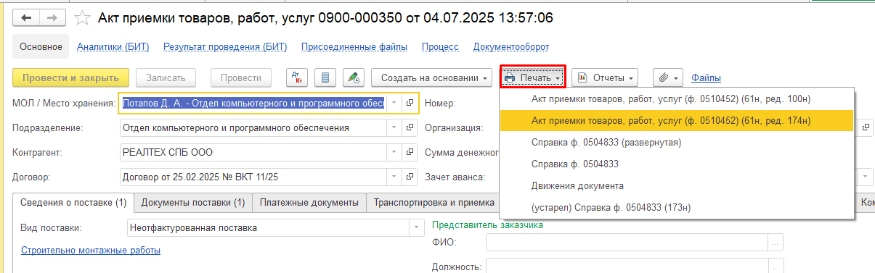Screen dimensions: 875x273
Task: Select Акт приемки ф. 0510452 ред. 100н
Action: (x=676, y=99)
